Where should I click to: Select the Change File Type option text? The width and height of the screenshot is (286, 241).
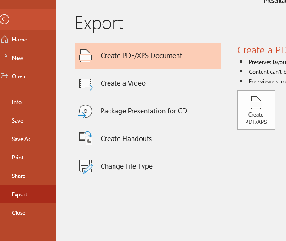coord(126,166)
